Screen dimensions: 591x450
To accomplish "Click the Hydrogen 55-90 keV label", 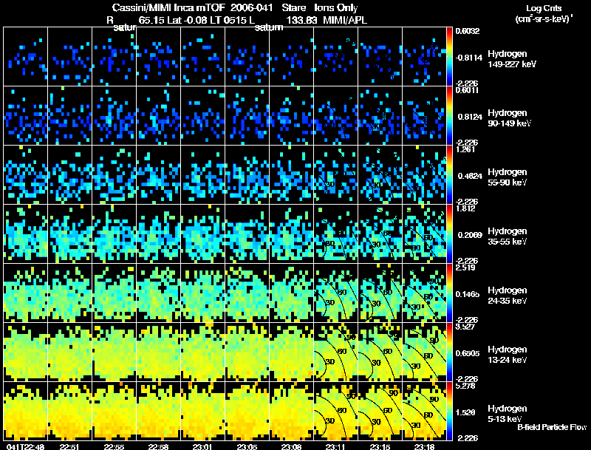I will [508, 177].
